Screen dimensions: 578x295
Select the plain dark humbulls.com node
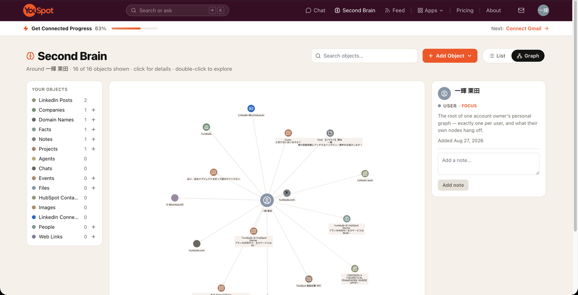pos(197,244)
